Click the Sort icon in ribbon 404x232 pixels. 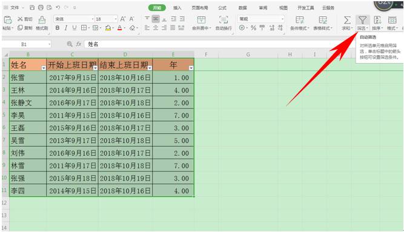377,20
